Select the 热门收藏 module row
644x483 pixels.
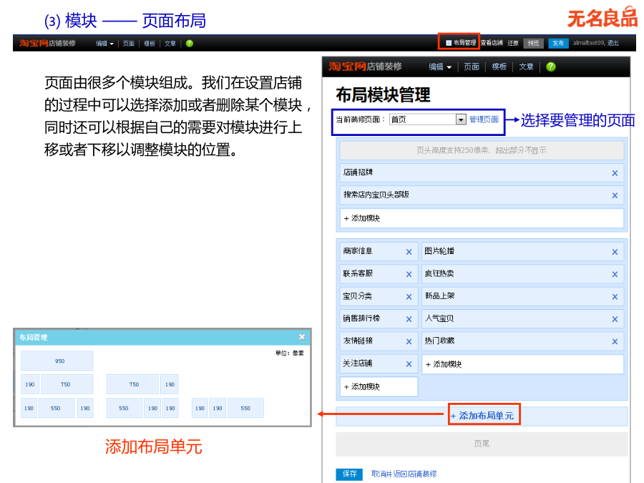[x=523, y=341]
